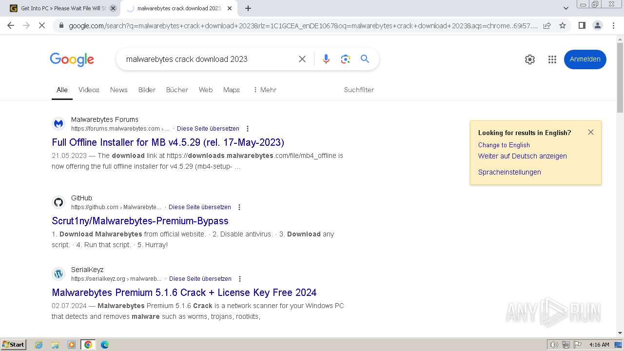Click the volume tray icon

554,345
